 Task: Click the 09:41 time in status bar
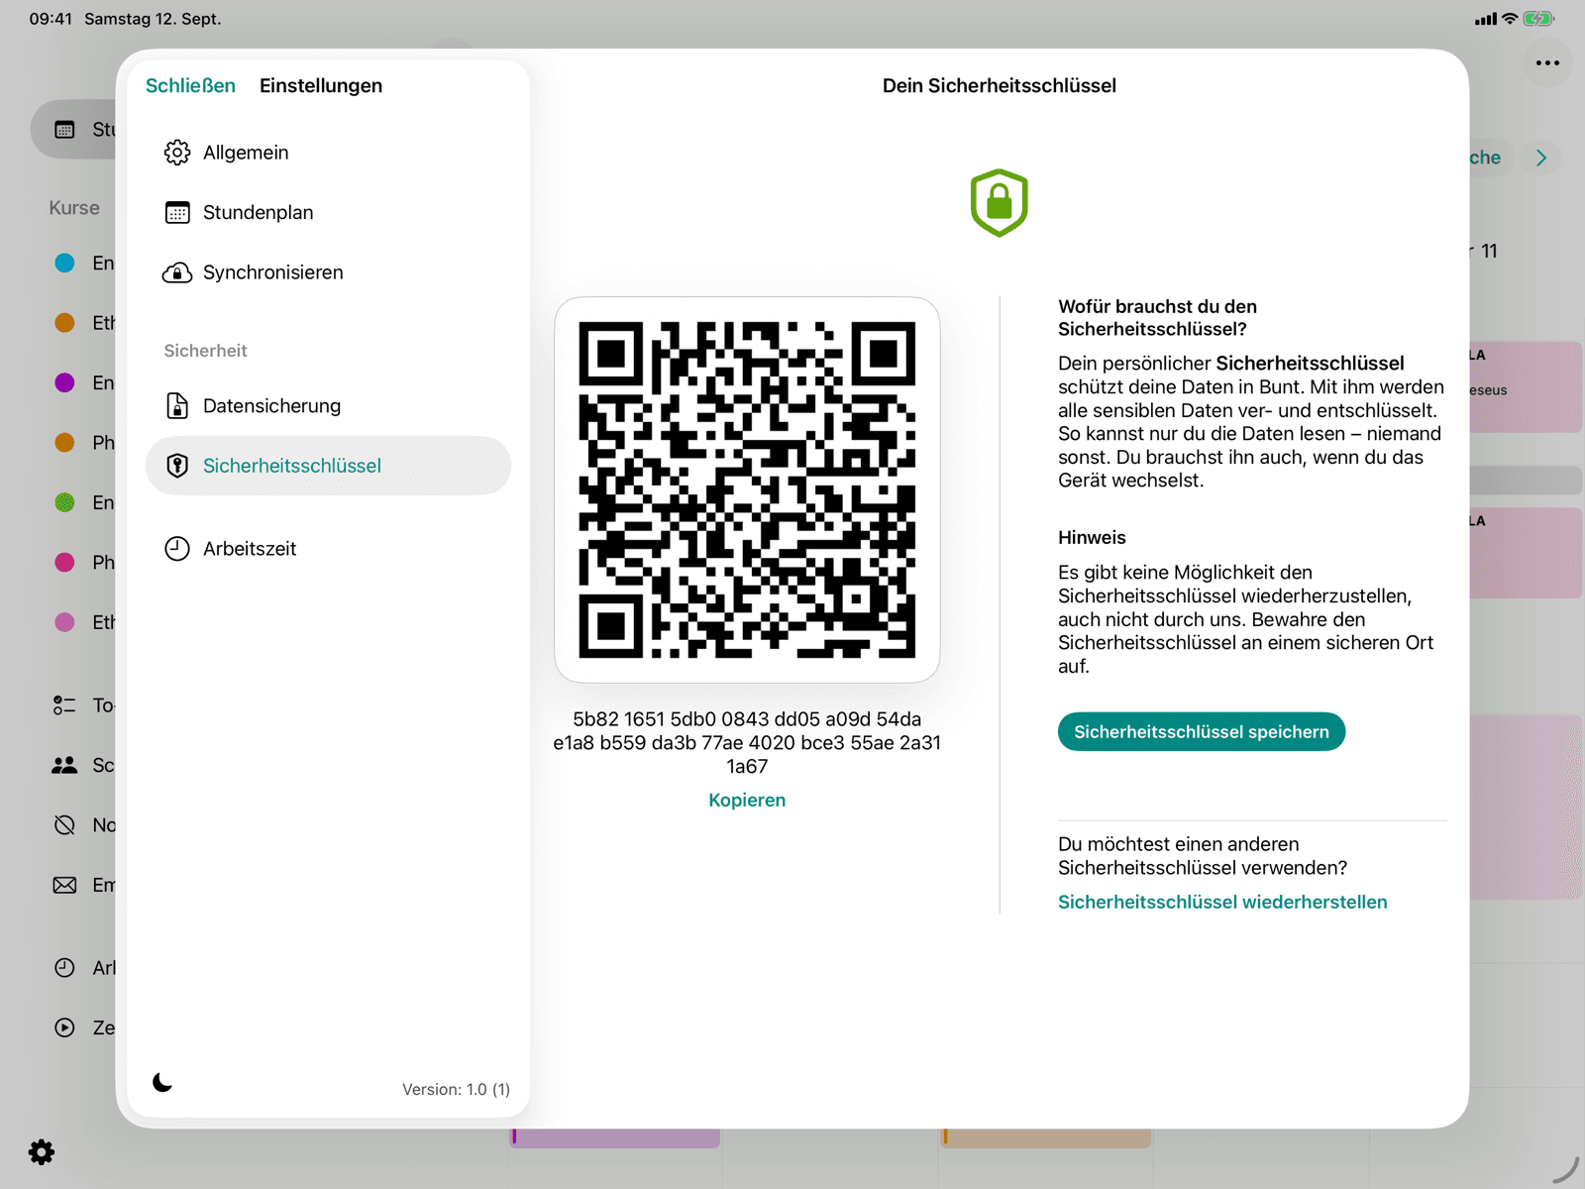(x=51, y=19)
